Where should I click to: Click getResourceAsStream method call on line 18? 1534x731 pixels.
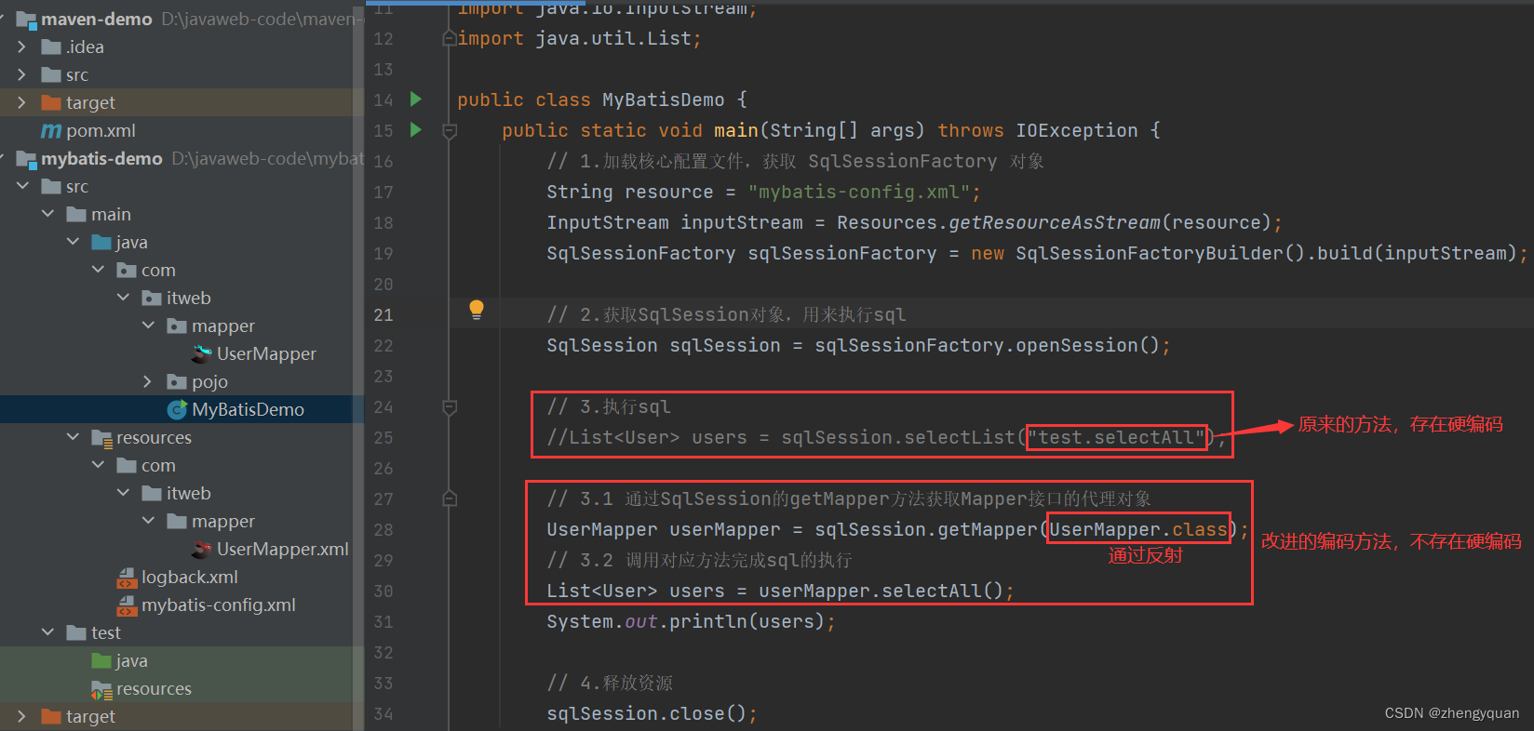point(1054,222)
